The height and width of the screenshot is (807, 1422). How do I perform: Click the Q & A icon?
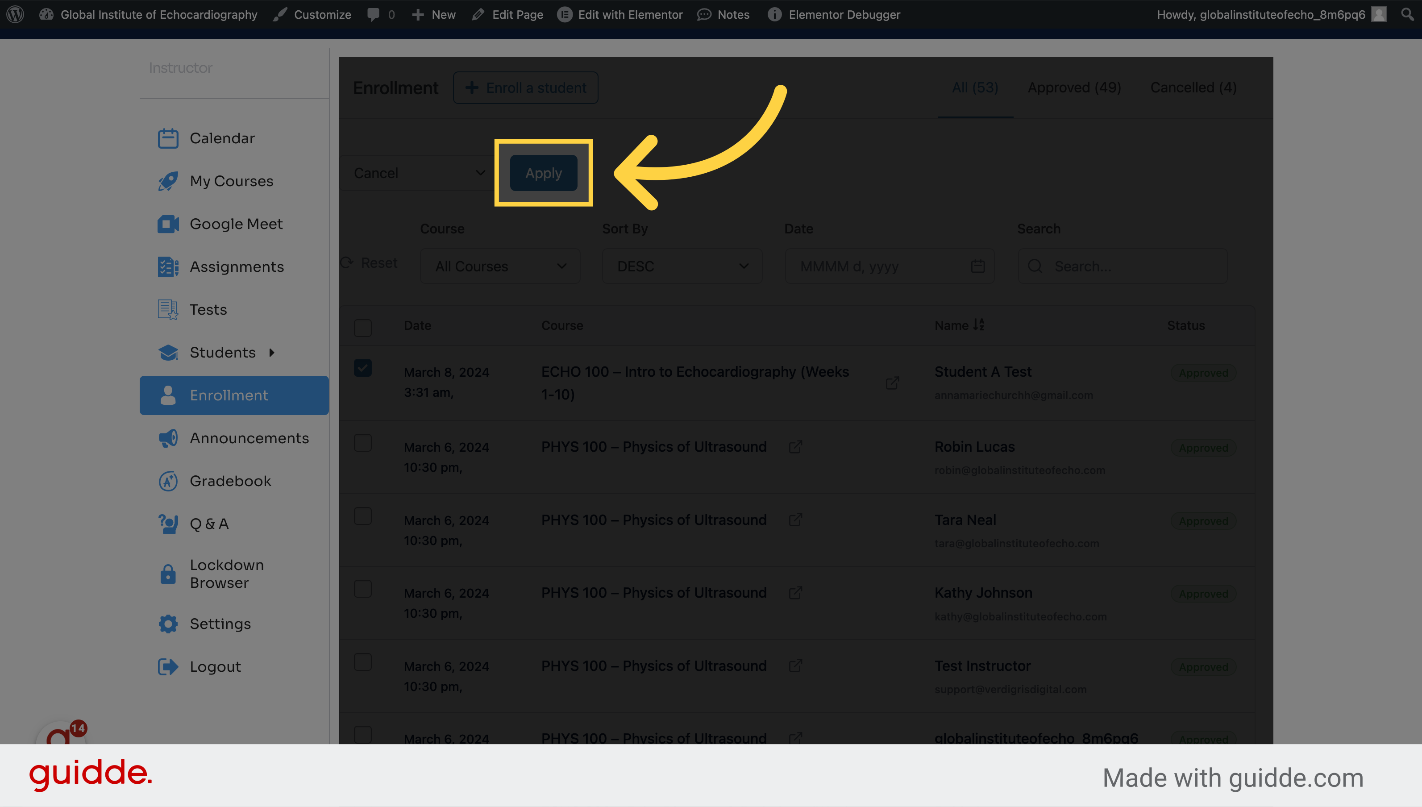pyautogui.click(x=168, y=524)
